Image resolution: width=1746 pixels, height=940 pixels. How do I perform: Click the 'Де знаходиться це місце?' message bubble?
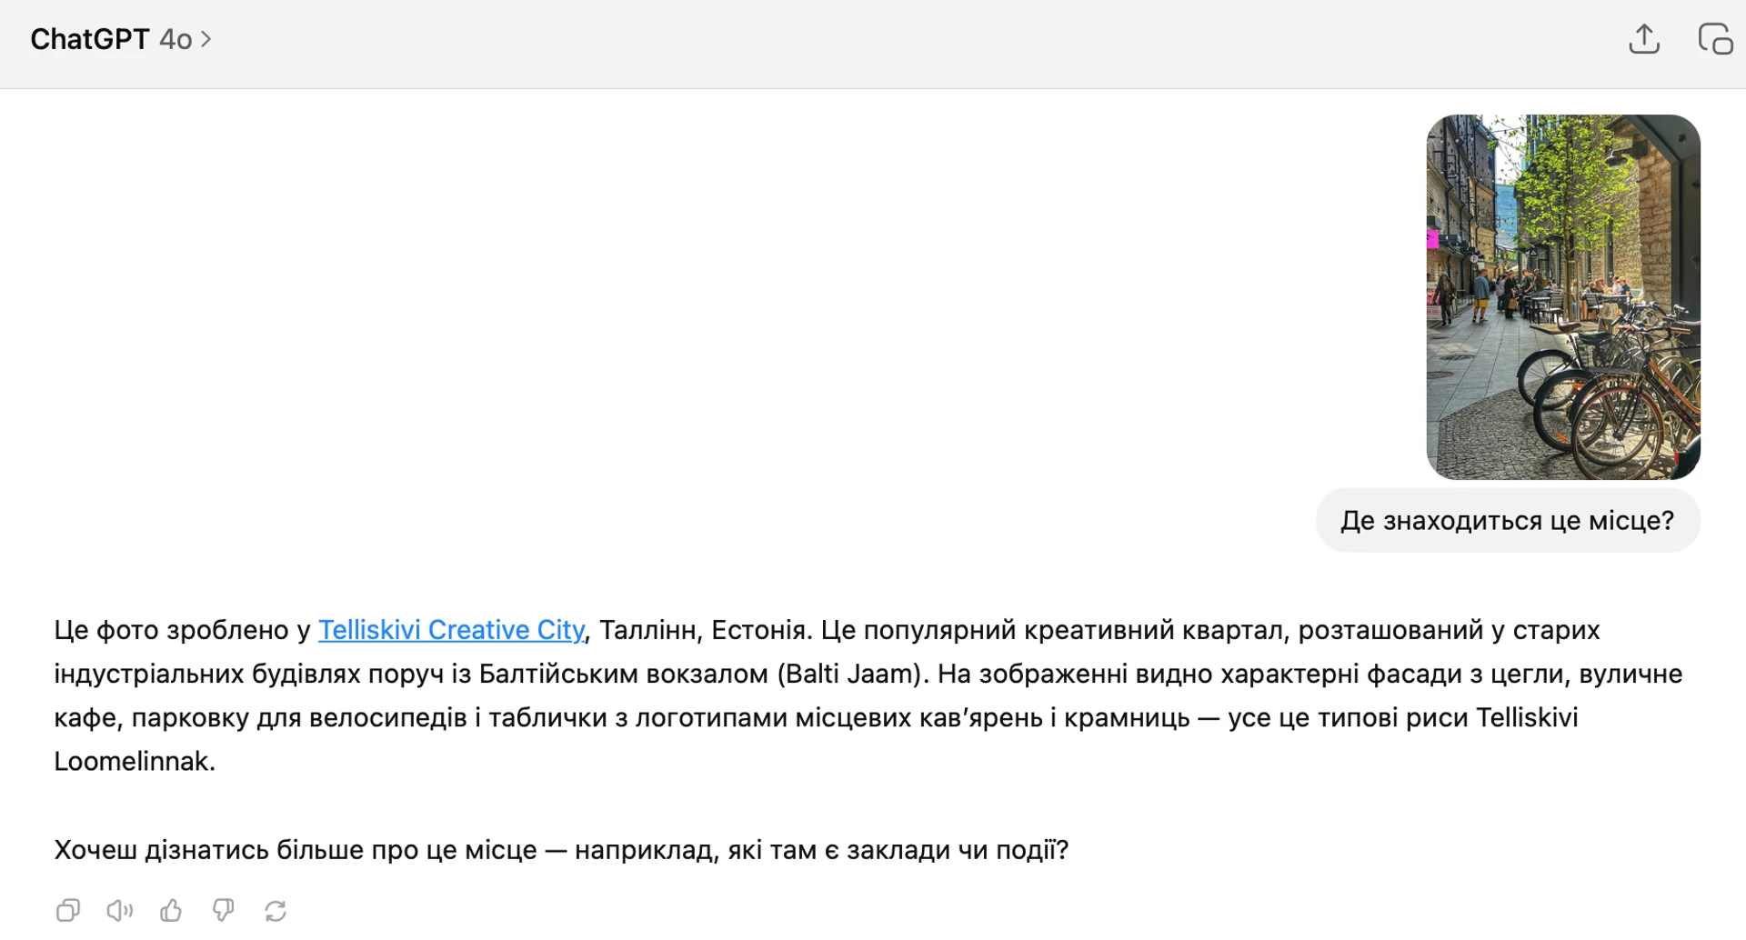tap(1508, 521)
